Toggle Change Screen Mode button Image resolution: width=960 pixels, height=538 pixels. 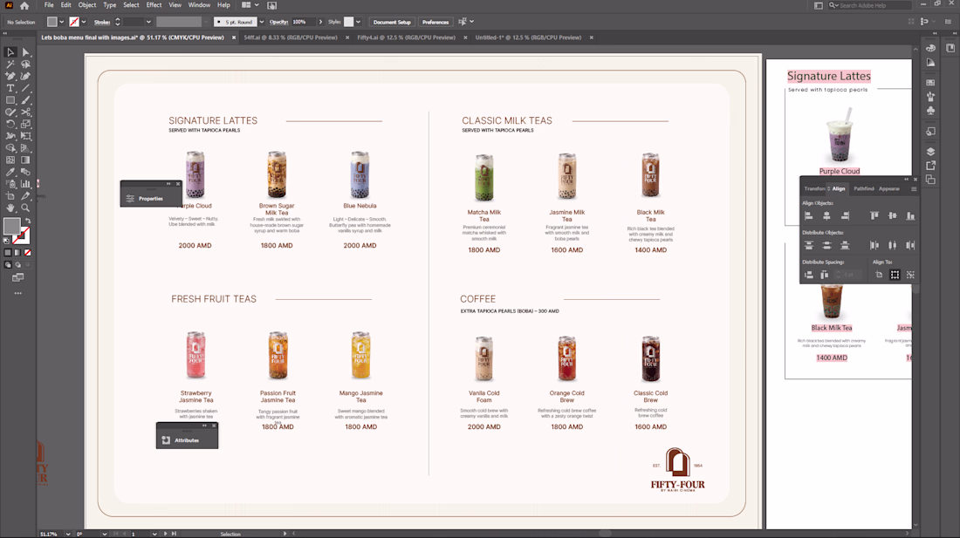click(17, 277)
